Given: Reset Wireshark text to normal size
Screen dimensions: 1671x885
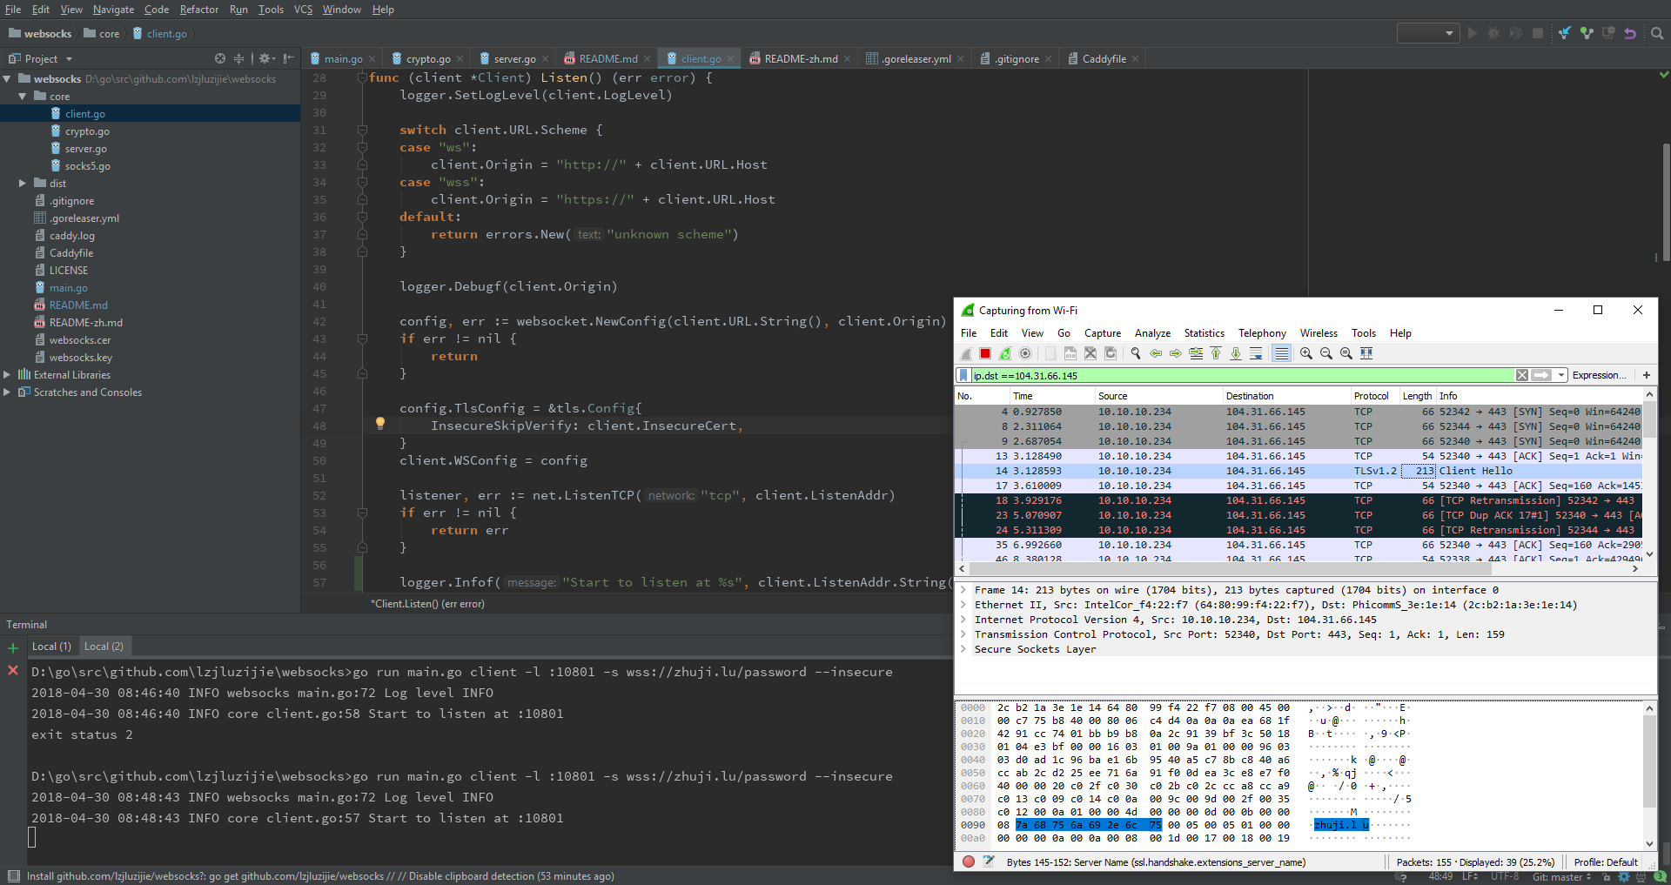Looking at the screenshot, I should point(1346,353).
